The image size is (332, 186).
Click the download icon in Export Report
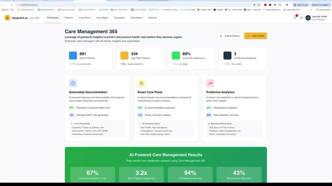tap(221, 36)
